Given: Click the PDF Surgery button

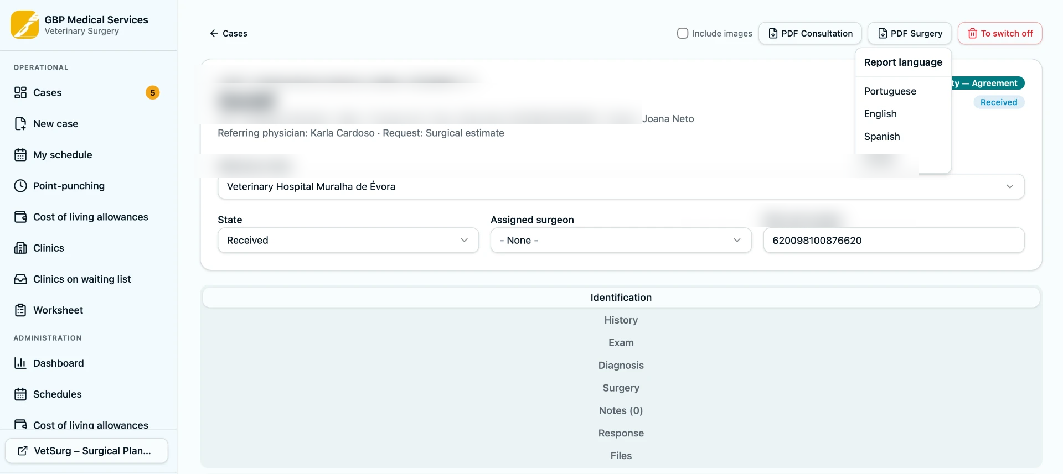Looking at the screenshot, I should pyautogui.click(x=910, y=33).
